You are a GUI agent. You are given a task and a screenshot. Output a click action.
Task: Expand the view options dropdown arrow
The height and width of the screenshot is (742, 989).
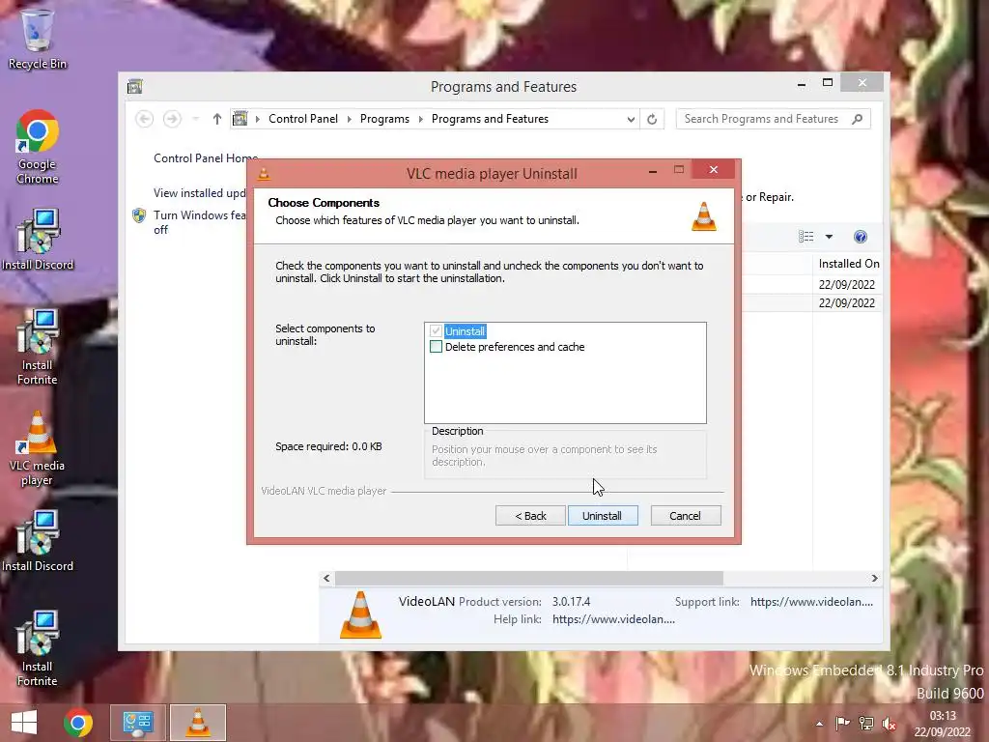[x=829, y=237]
